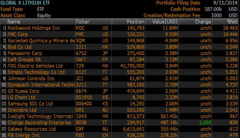
Task: Open FDG Electric Vehicles Ltd holding
Action: 35,66
